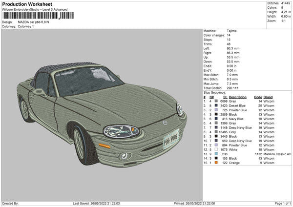Viewport: 293px width, 207px height.
Task: Click the Desert Blue swatch in row 2
Action: click(216, 105)
